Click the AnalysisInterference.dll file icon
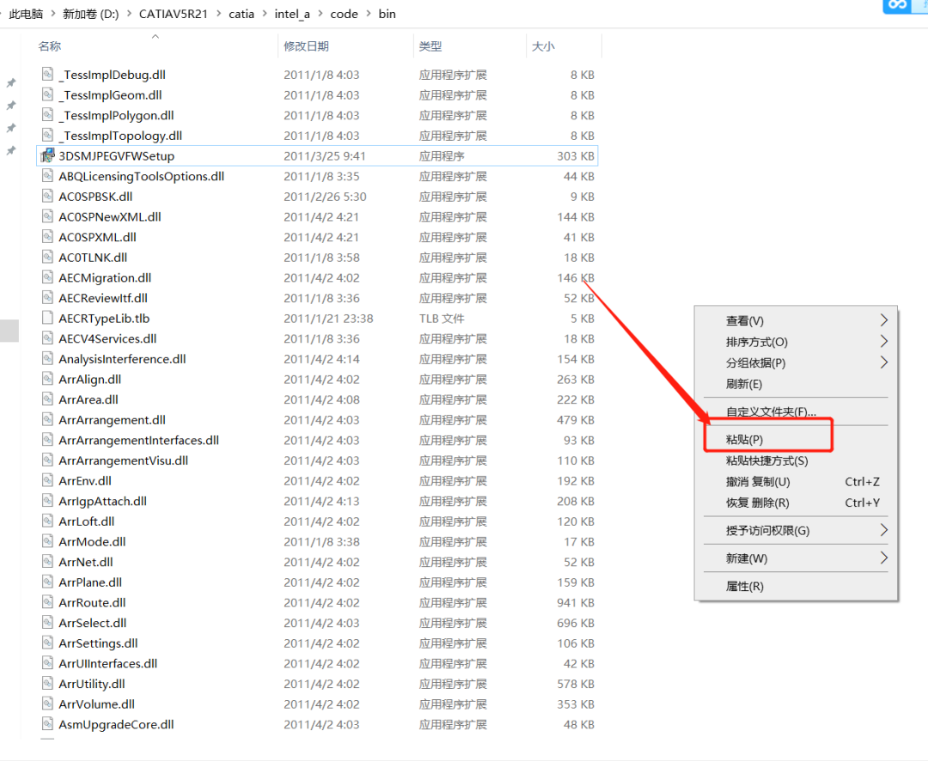The image size is (928, 761). [48, 359]
